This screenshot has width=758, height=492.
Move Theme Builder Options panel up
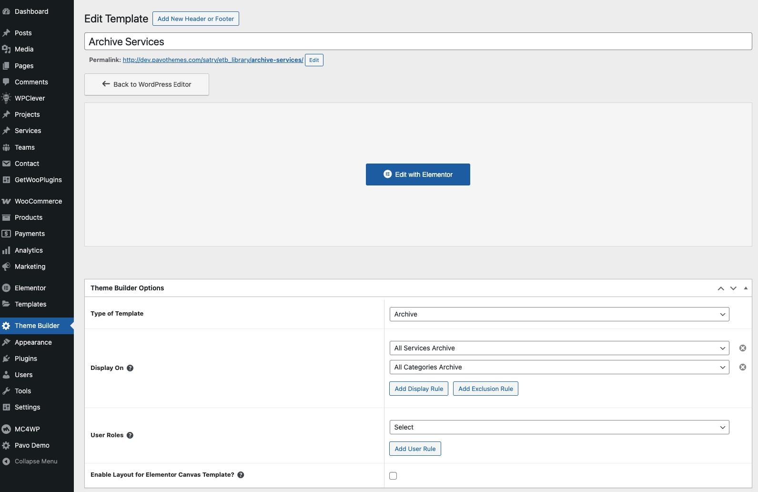[721, 288]
